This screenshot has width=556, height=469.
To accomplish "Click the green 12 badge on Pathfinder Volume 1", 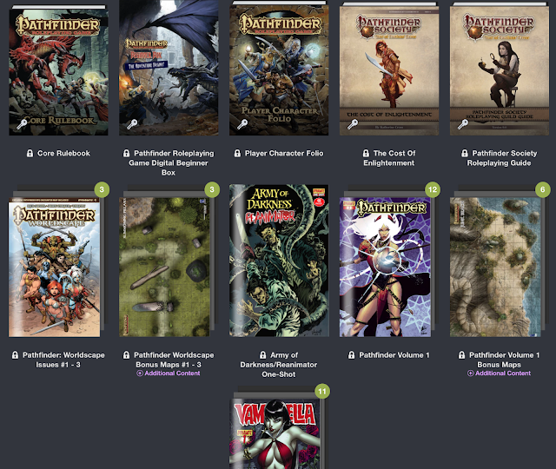I will click(x=433, y=189).
